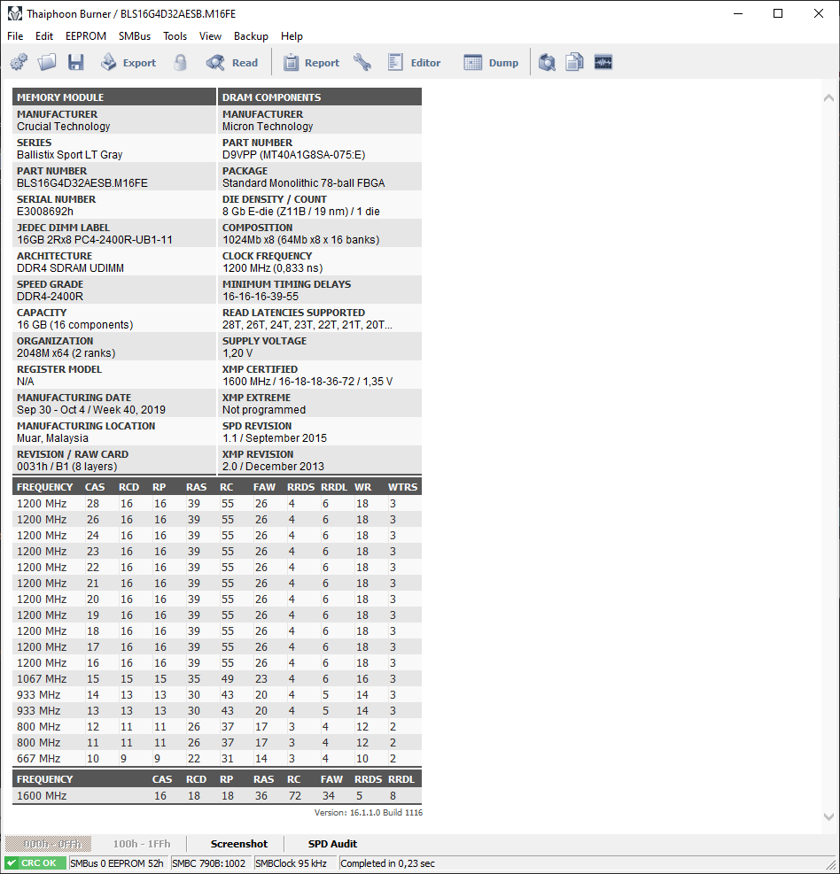Open the Editor view

click(x=415, y=62)
